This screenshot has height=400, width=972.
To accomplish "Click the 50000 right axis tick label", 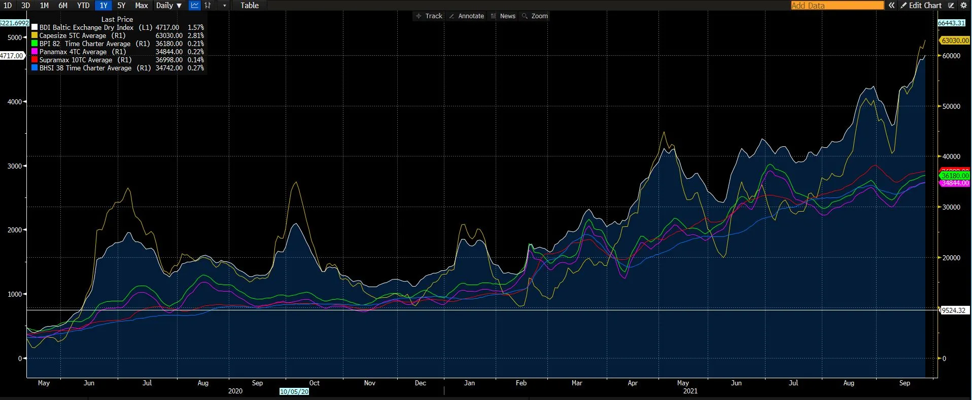I will point(951,106).
